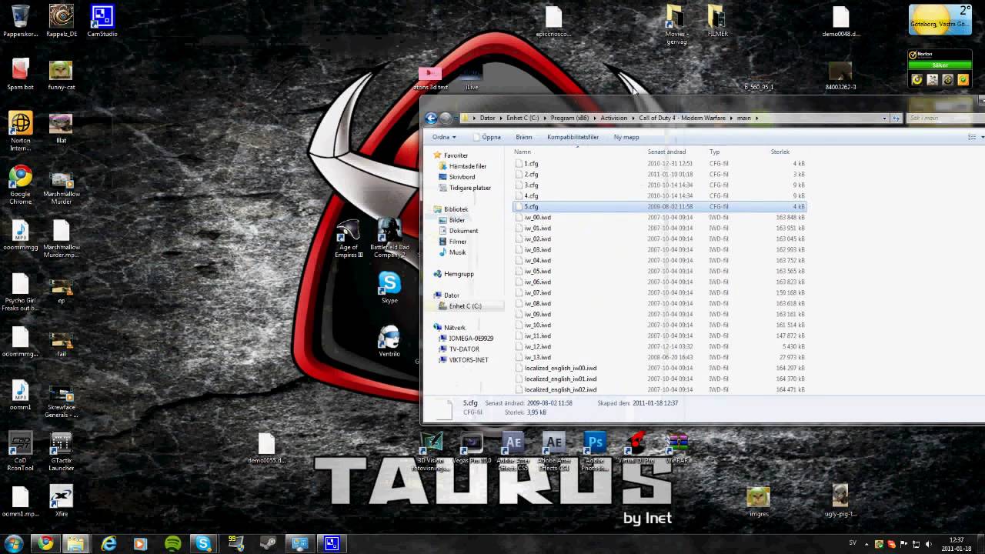The image size is (985, 554).
Task: Open the funny-cat image on desktop
Action: point(61,74)
